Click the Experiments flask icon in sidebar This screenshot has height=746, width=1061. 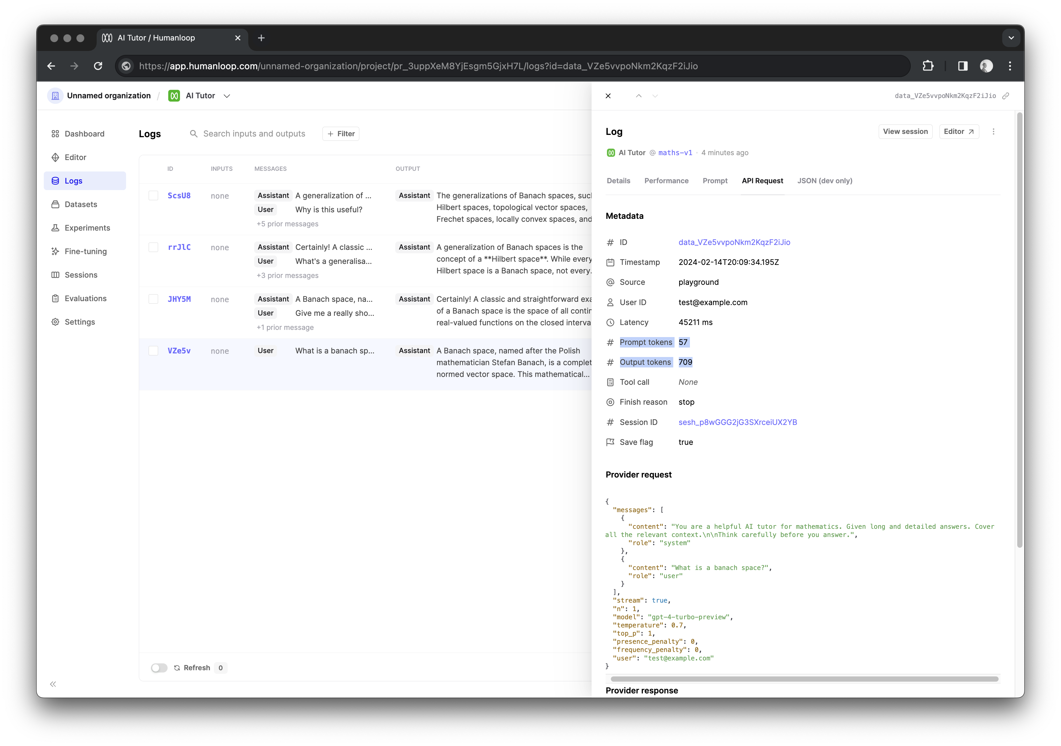56,228
